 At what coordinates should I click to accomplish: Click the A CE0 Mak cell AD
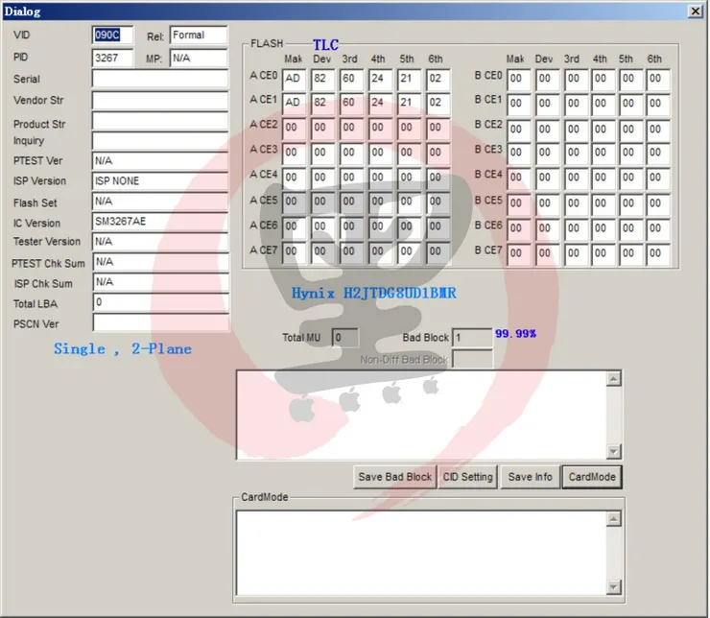(294, 79)
